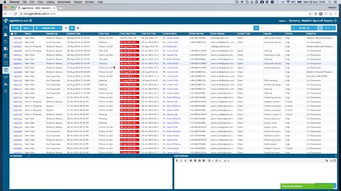This screenshot has height=191, width=341.
Task: Open task ID 1000651 link
Action: click(x=18, y=46)
